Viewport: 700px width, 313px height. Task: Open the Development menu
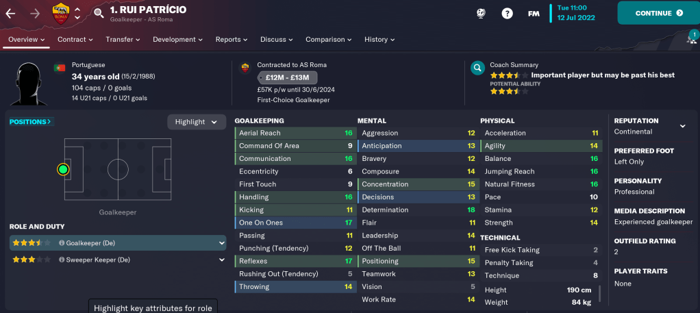tap(177, 40)
